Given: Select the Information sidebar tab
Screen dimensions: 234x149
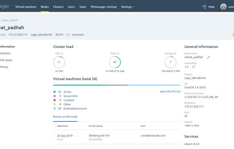Looking at the screenshot, I should (7, 47).
